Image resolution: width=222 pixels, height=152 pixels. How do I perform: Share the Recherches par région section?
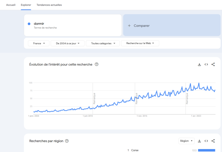213,141
